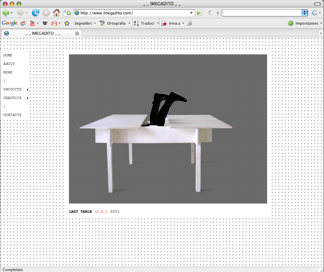
Task: Click the loading throbber icon
Action: 210,13
